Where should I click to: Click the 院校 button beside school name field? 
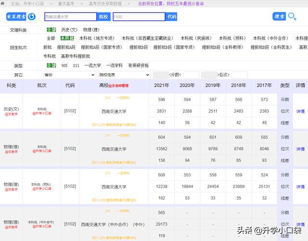103,17
